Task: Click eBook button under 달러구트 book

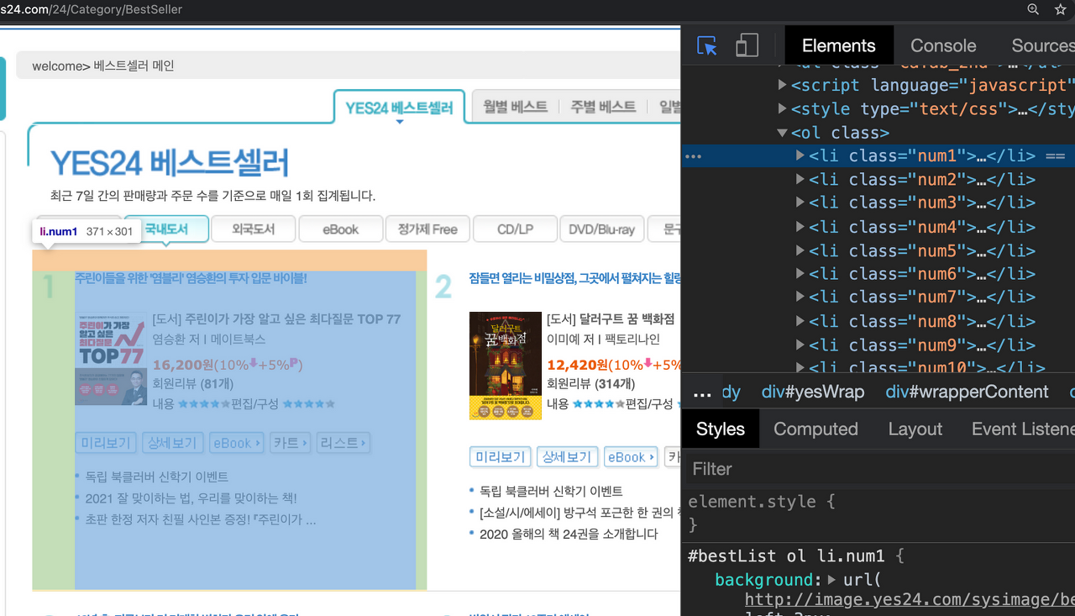Action: pyautogui.click(x=631, y=457)
